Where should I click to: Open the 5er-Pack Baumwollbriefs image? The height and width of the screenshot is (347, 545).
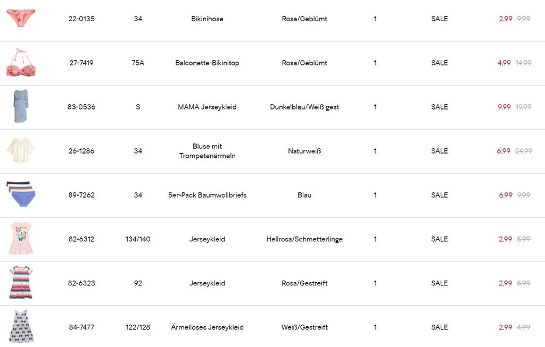pyautogui.click(x=21, y=194)
